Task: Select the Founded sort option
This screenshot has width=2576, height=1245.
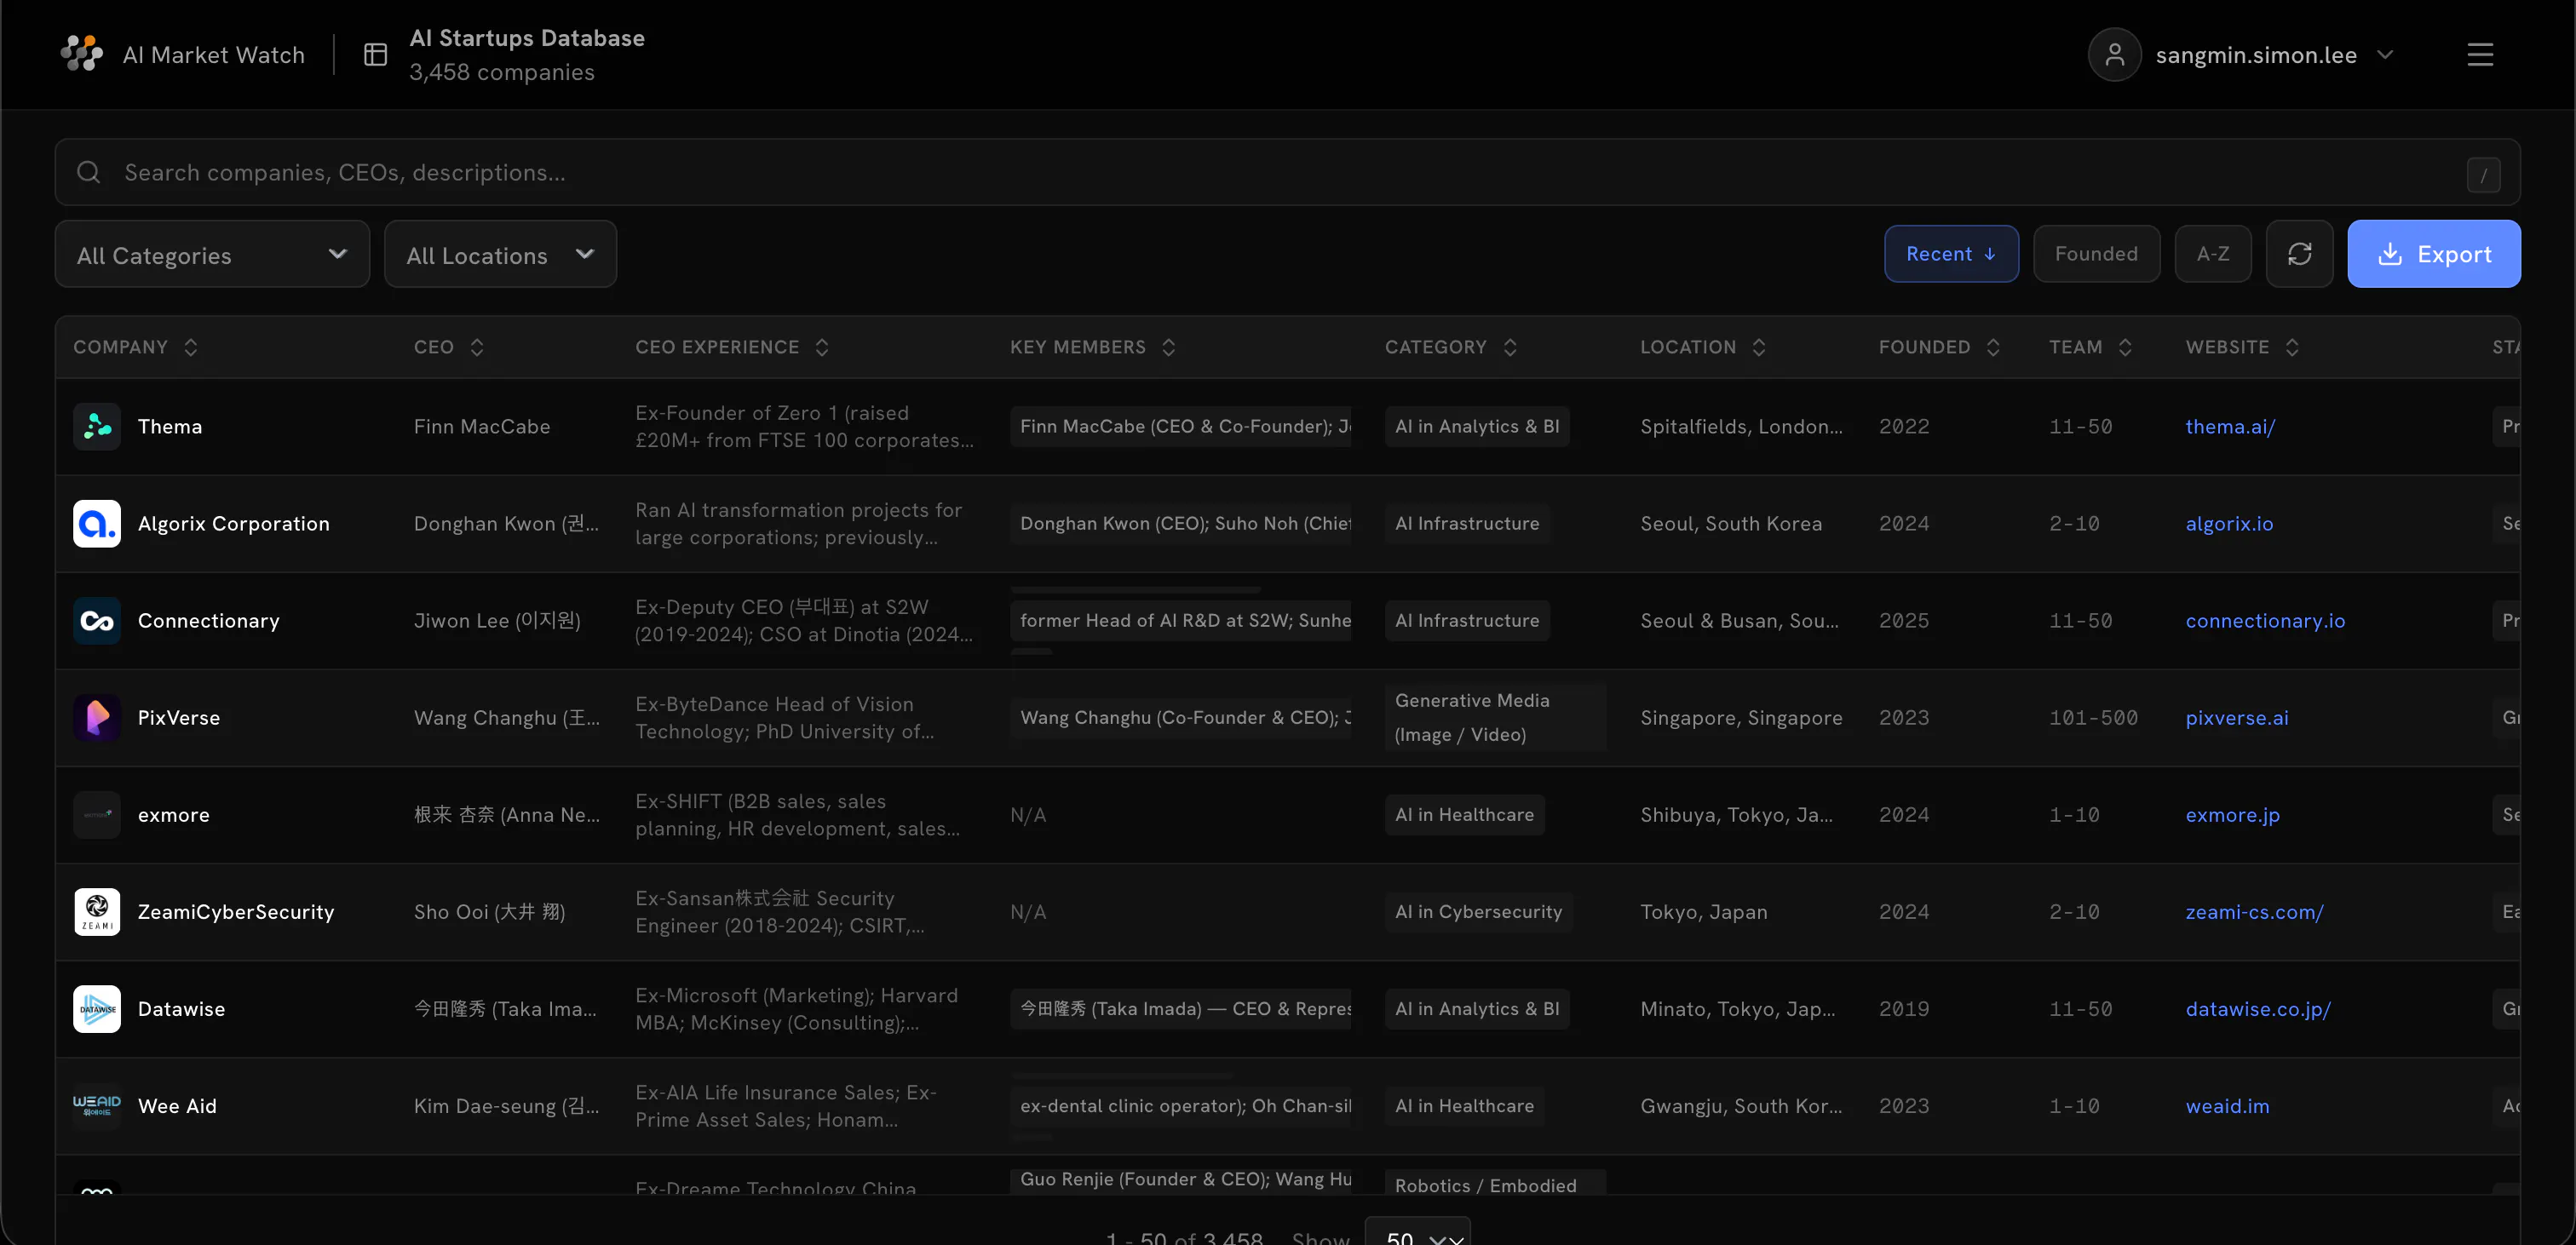Action: point(2096,254)
